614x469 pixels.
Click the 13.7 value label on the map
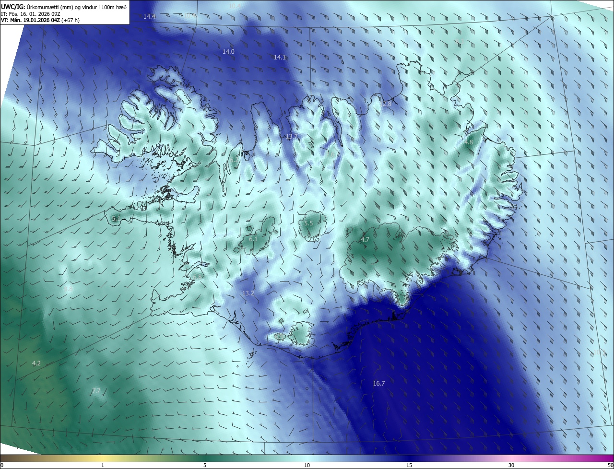[x=292, y=137]
